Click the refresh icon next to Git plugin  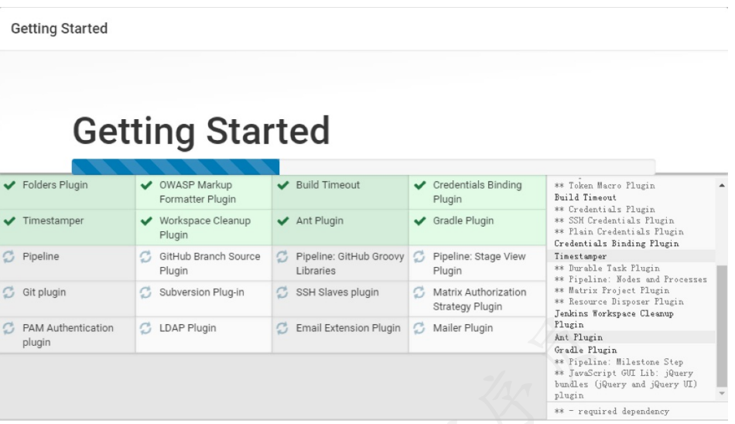[x=9, y=292]
